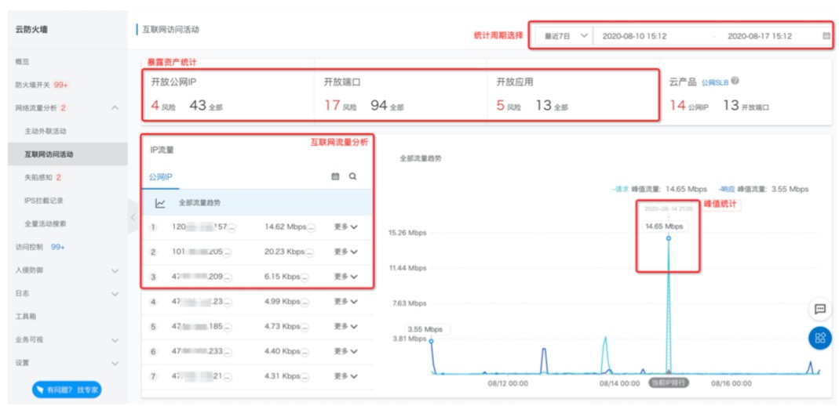
Task: Expand 更多 for the 4.99 Kbps row
Action: tap(345, 302)
